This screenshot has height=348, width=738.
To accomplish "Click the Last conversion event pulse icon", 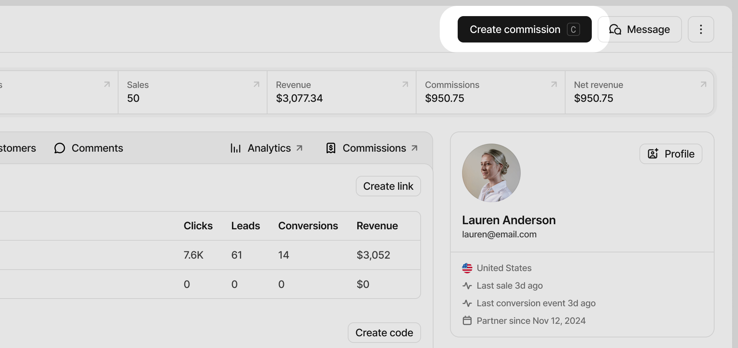I will pos(467,303).
